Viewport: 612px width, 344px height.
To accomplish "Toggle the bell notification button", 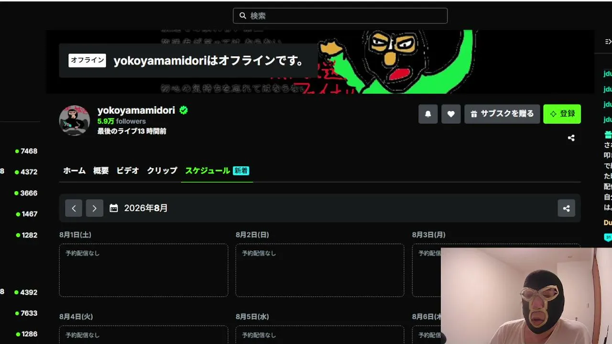I will (428, 114).
